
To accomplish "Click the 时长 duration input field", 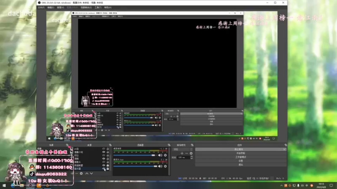I will point(184,157).
